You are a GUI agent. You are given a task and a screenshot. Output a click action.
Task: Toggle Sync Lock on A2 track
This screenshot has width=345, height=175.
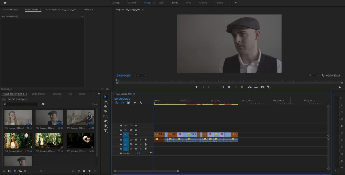131,144
